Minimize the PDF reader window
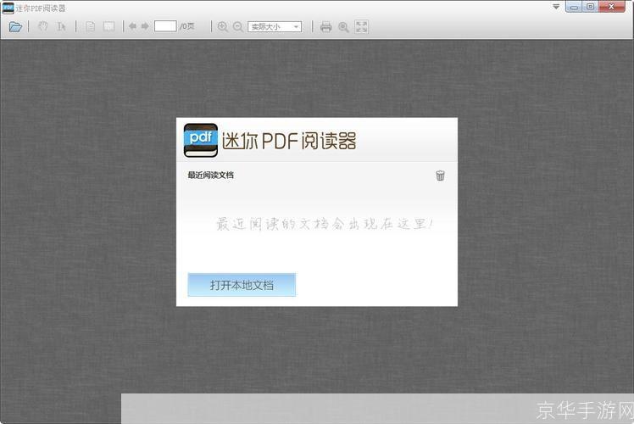This screenshot has height=424, width=634. pyautogui.click(x=574, y=7)
